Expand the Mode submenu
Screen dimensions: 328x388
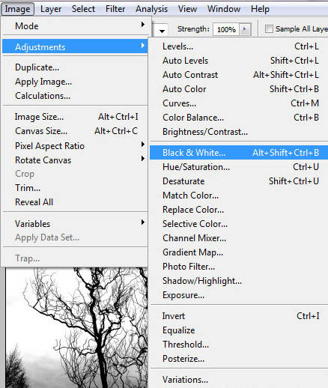pos(75,26)
